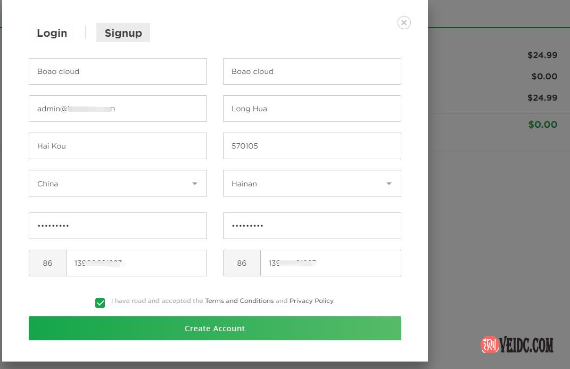Uncheck the terms acceptance checkbox
The width and height of the screenshot is (570, 369).
pyautogui.click(x=100, y=303)
